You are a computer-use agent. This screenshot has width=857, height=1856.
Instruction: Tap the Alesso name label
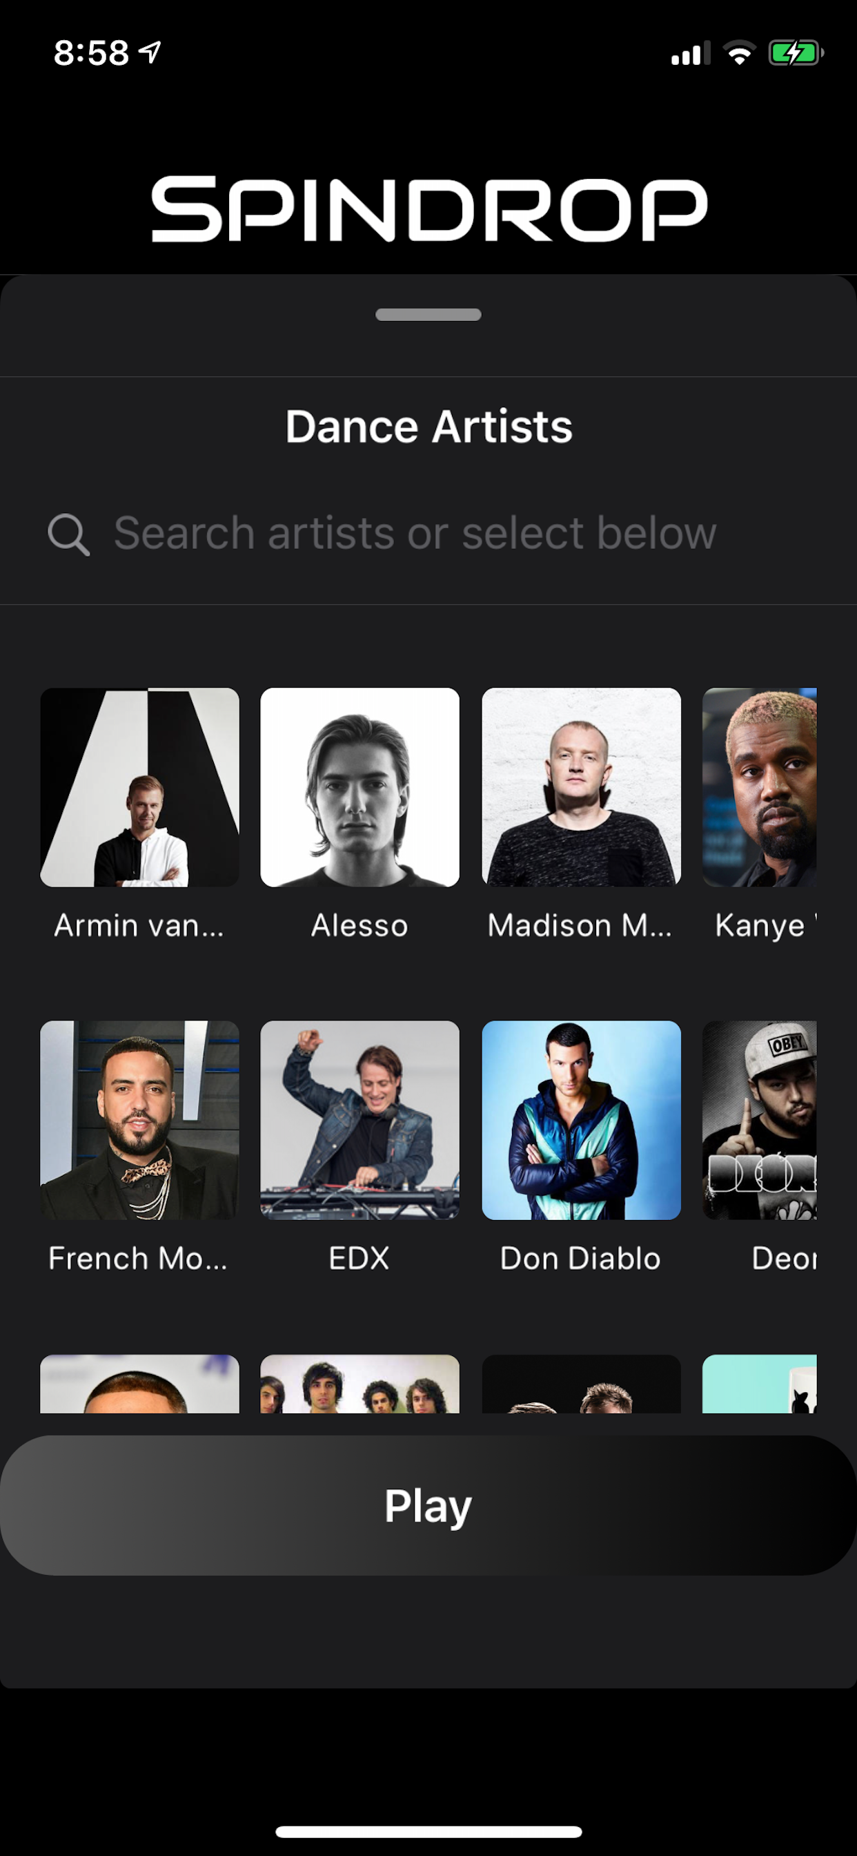pyautogui.click(x=359, y=925)
